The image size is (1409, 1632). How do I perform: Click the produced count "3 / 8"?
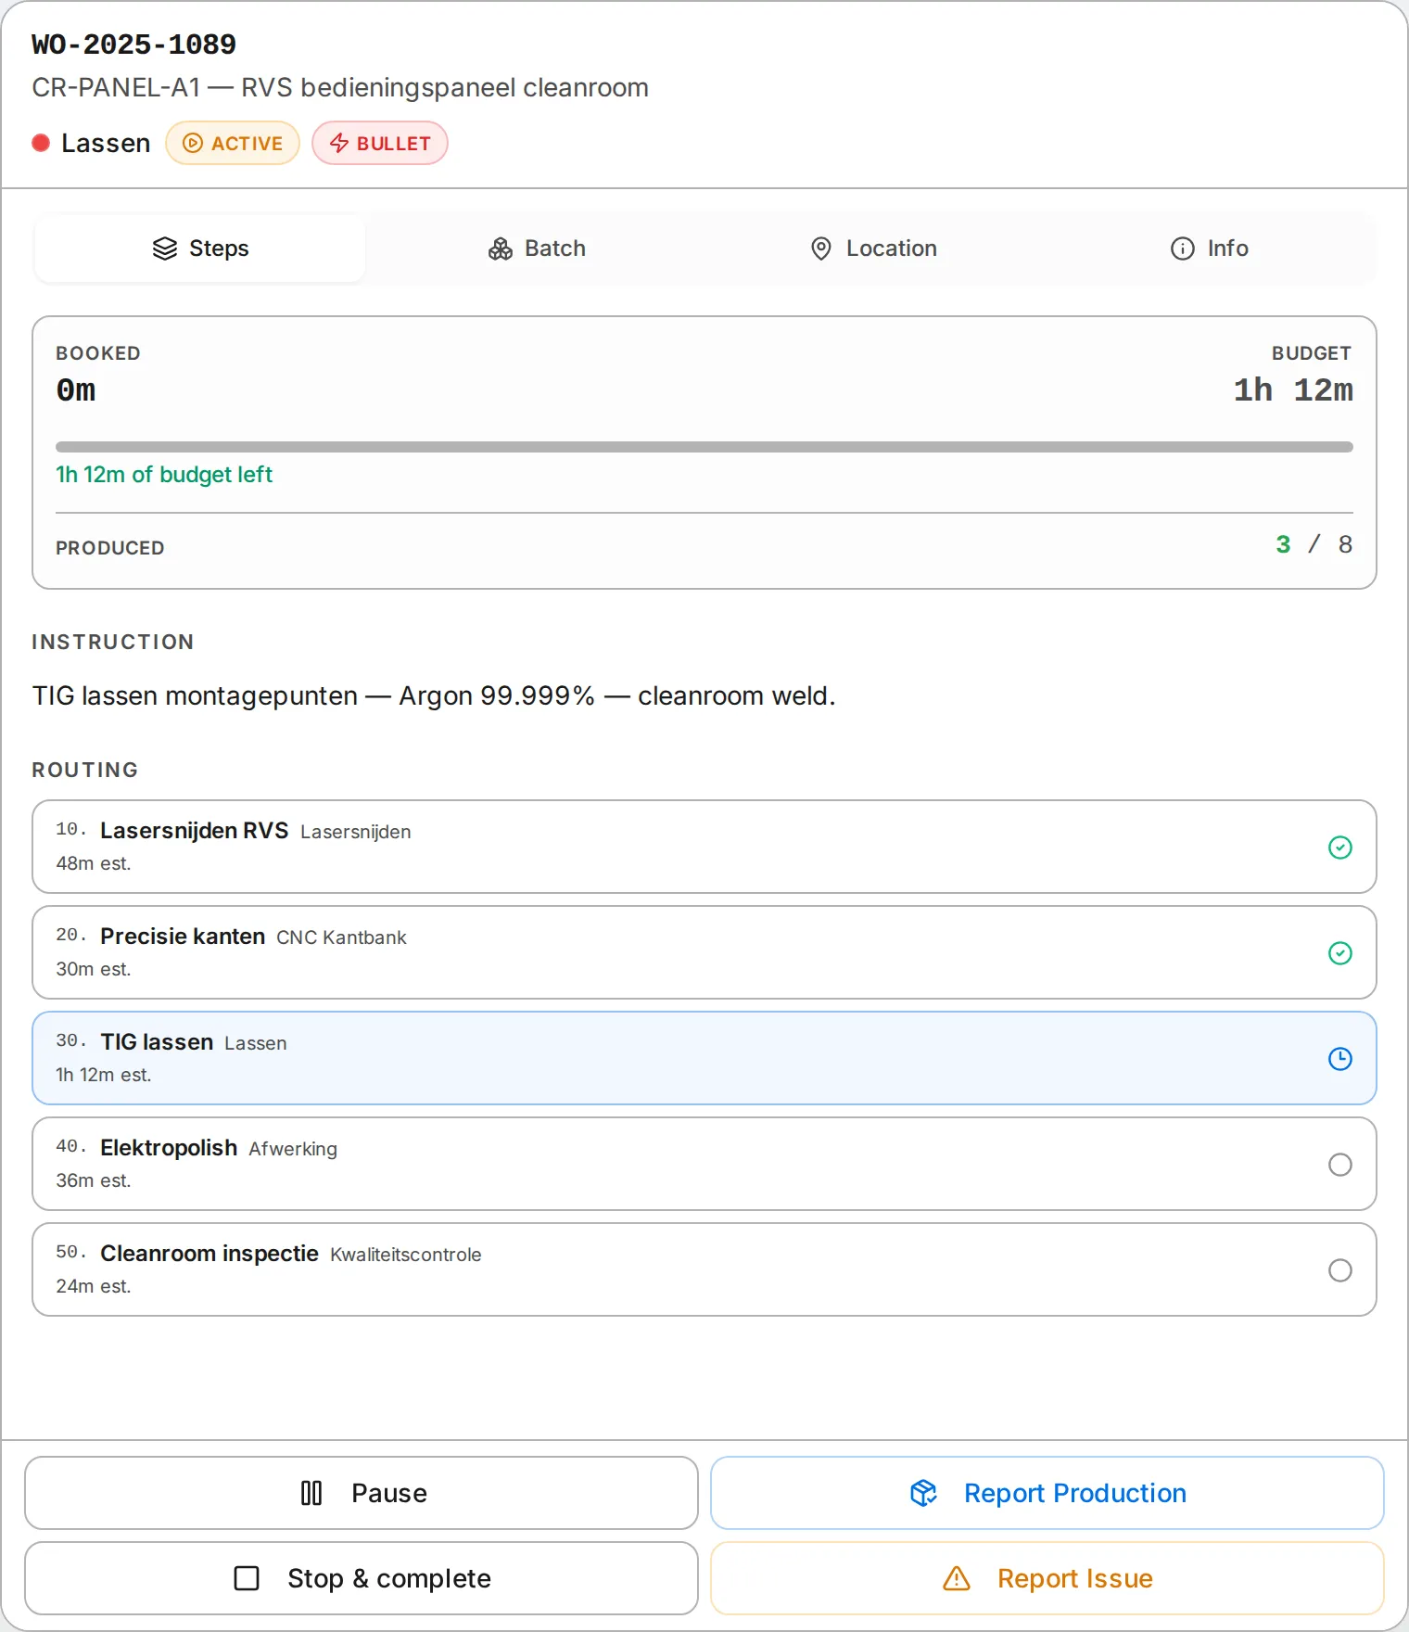click(x=1314, y=544)
